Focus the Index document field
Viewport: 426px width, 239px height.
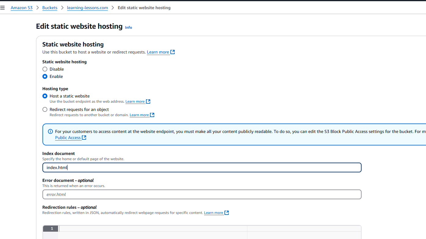pos(202,167)
